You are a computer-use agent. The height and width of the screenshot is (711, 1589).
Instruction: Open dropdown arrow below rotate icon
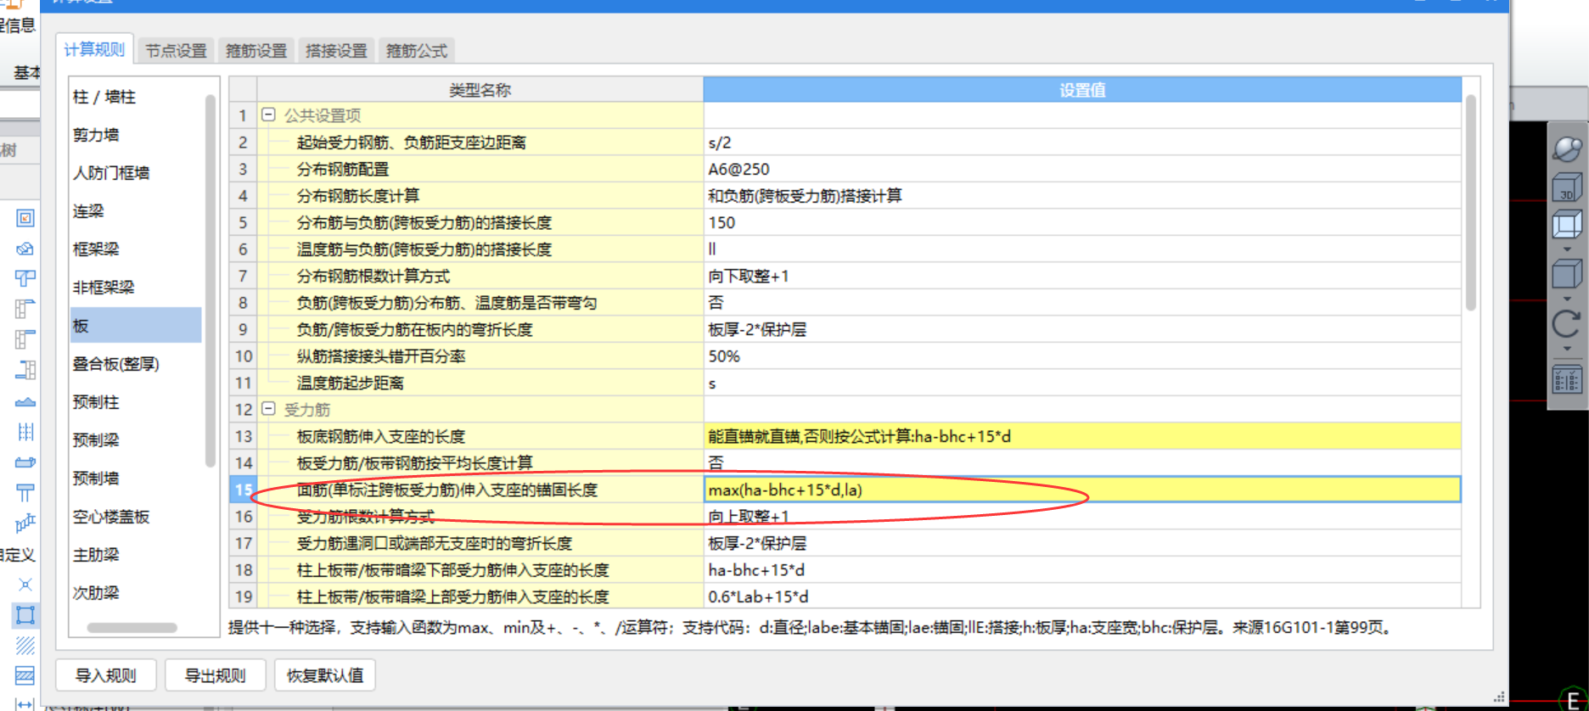pos(1567,348)
